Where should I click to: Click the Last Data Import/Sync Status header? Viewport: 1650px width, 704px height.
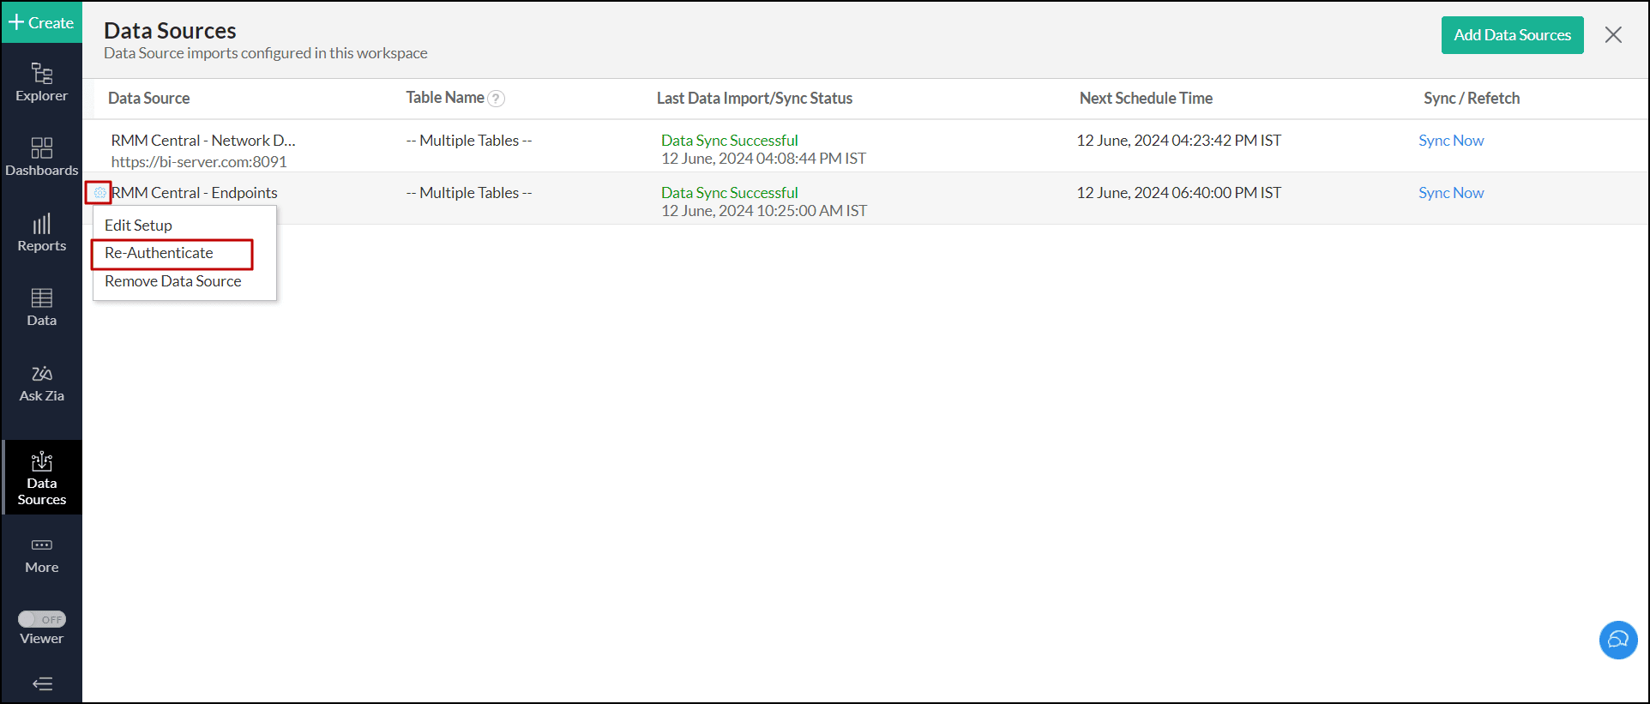click(x=755, y=98)
